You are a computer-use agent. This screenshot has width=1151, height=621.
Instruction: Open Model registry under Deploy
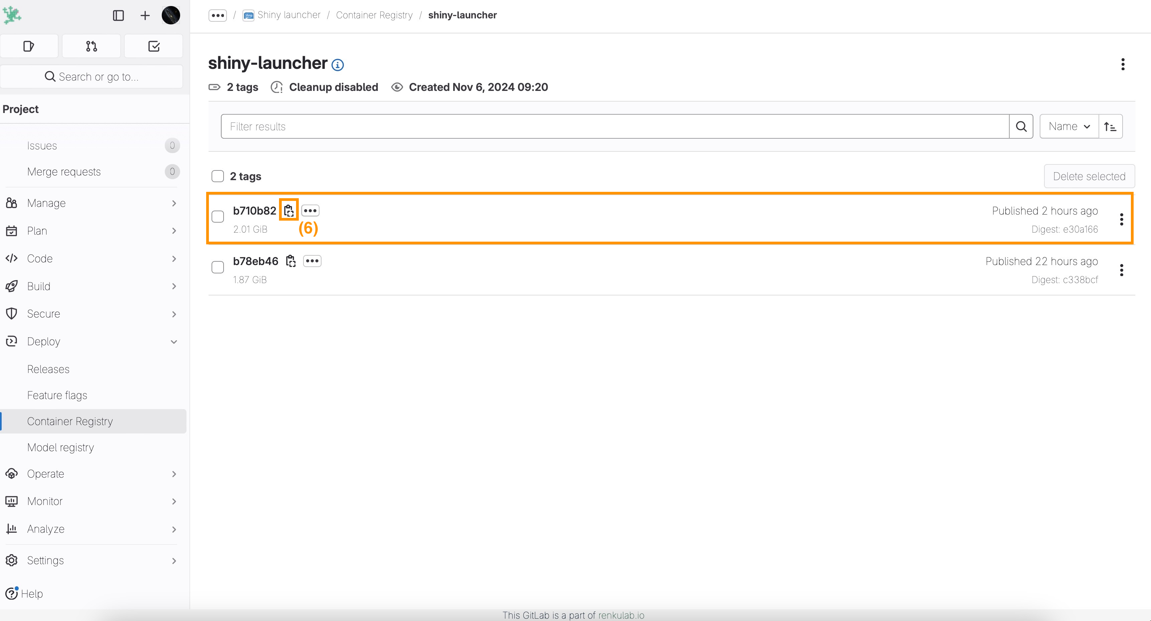[x=93, y=448]
